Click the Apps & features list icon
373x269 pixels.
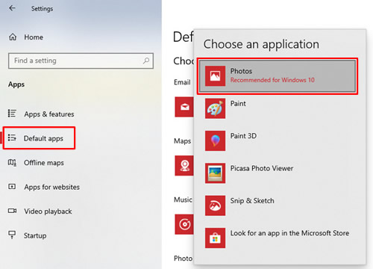pos(12,114)
